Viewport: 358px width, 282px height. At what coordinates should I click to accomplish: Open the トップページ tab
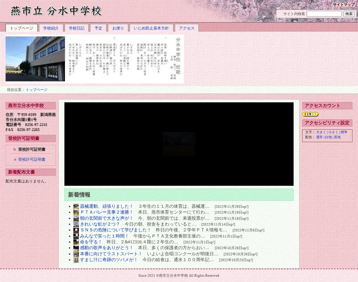pos(21,28)
